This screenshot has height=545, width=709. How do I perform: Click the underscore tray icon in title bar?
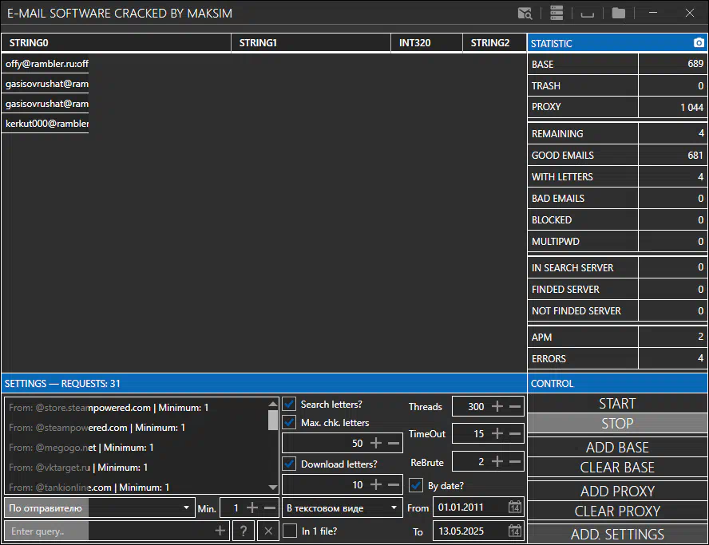[x=587, y=15]
